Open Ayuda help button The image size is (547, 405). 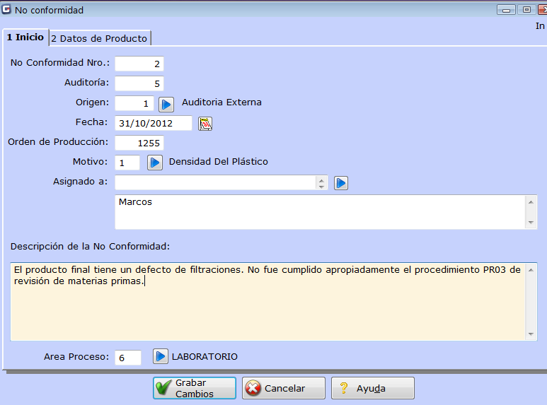373,388
